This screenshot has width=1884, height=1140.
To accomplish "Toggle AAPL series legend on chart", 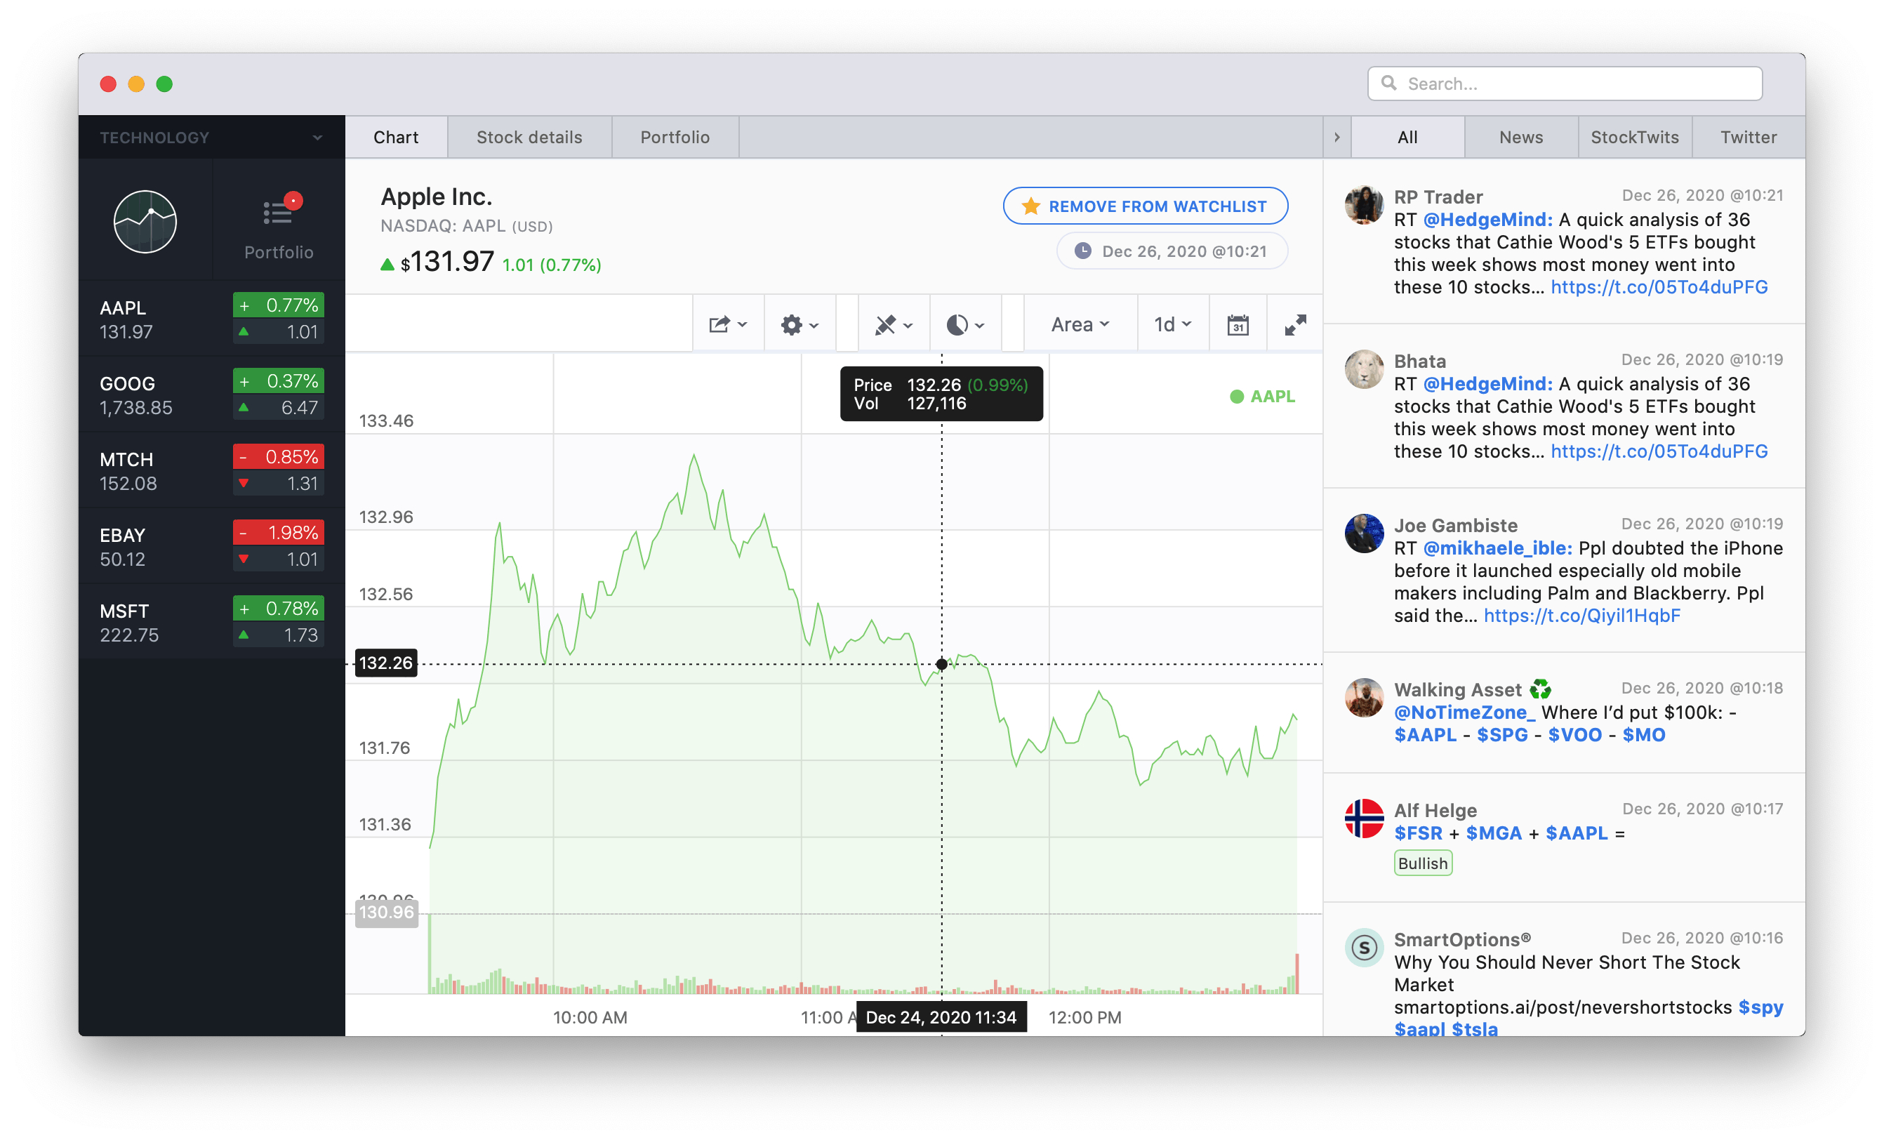I will [x=1262, y=396].
